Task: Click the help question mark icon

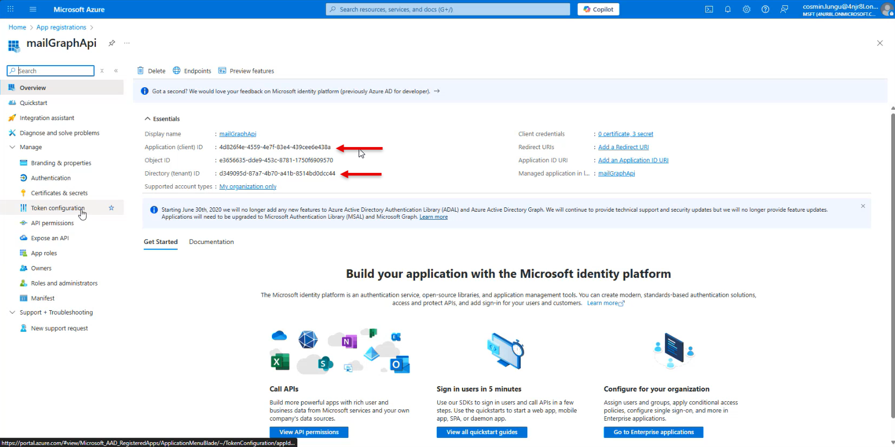Action: (x=765, y=9)
